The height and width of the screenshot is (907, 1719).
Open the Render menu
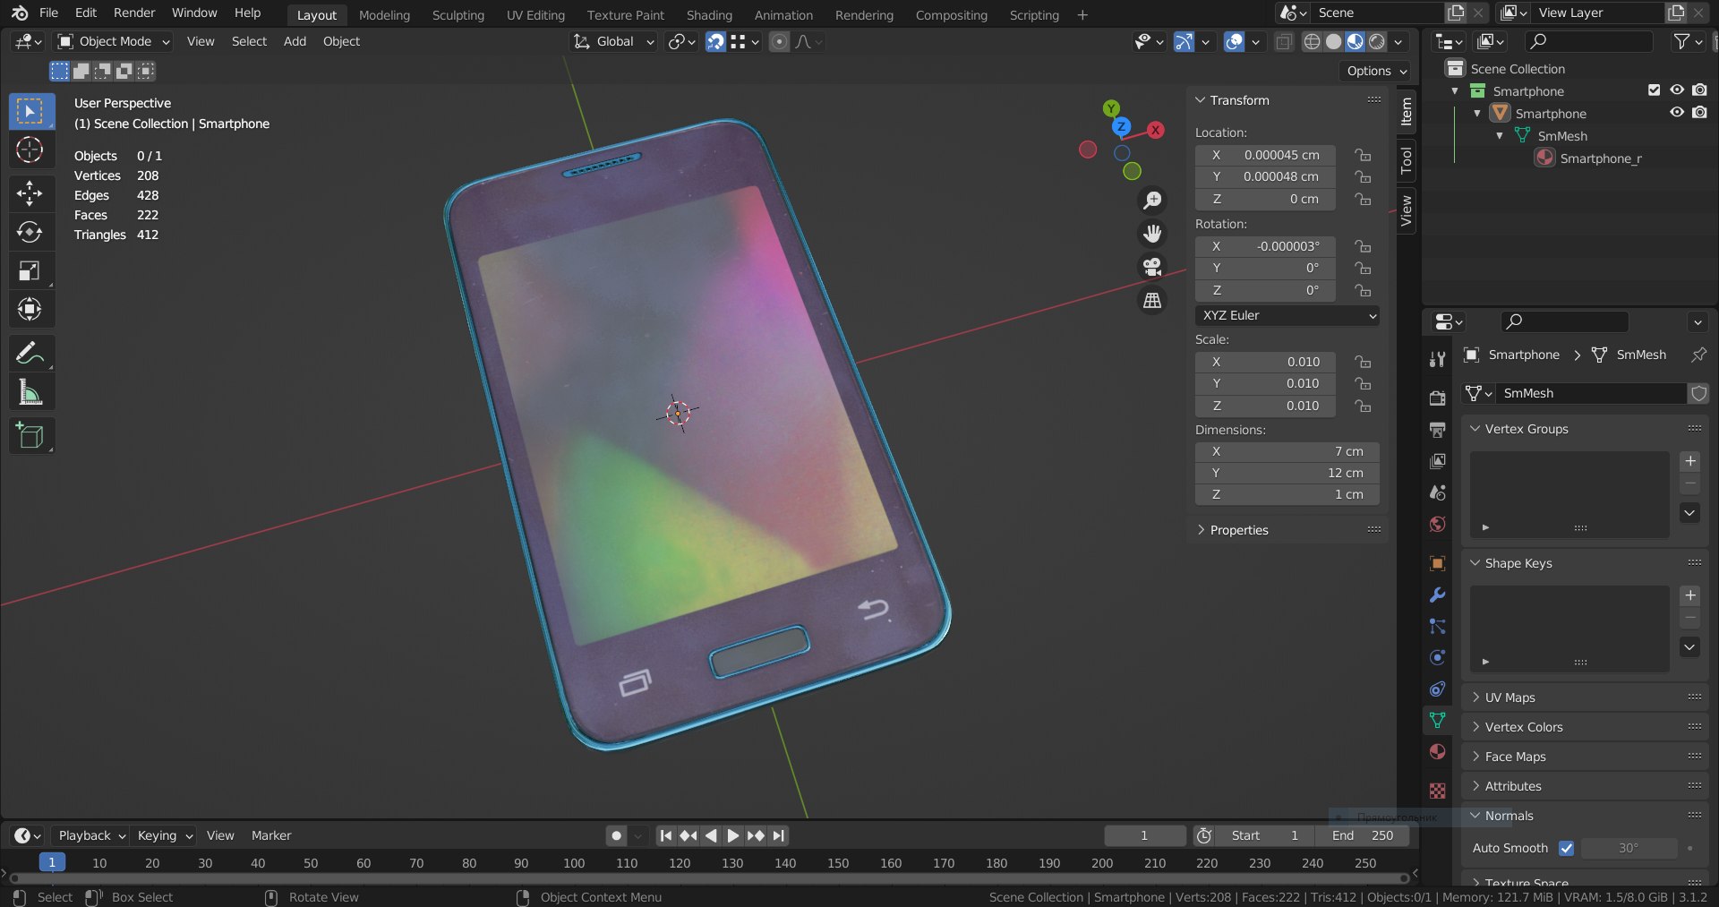[x=134, y=13]
